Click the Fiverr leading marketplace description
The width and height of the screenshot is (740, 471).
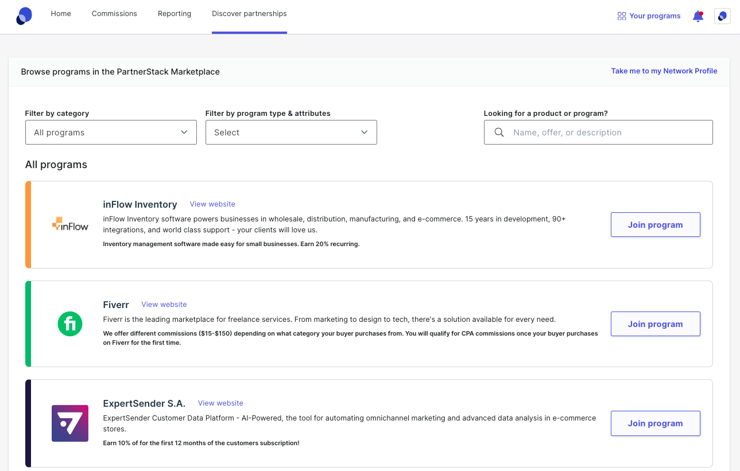330,319
